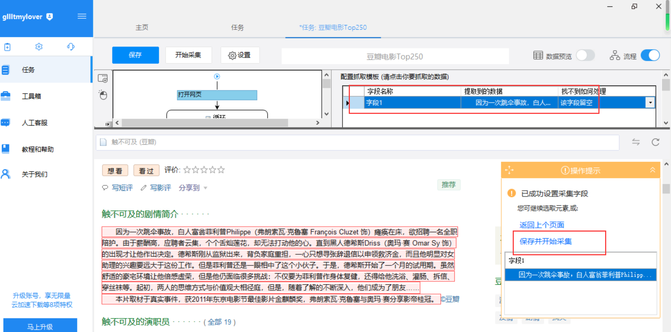Screen dimensions: 671x332
Task: Click the new task clipboard icon
Action: tap(7, 47)
